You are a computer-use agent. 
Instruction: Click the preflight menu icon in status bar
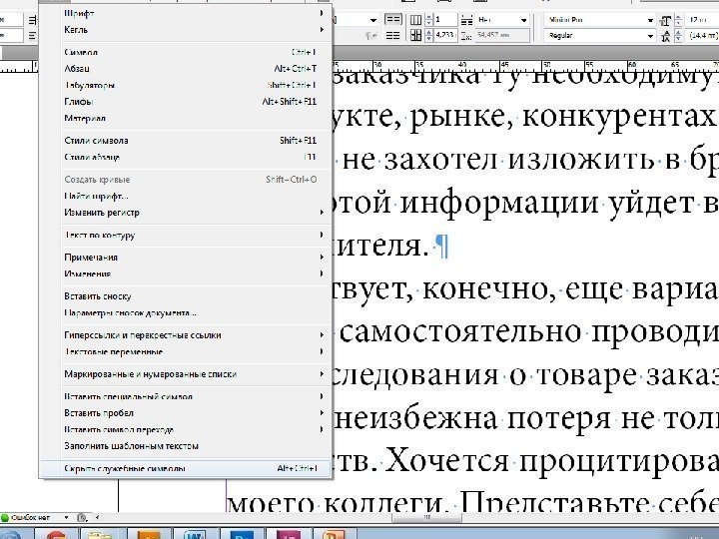[x=82, y=518]
